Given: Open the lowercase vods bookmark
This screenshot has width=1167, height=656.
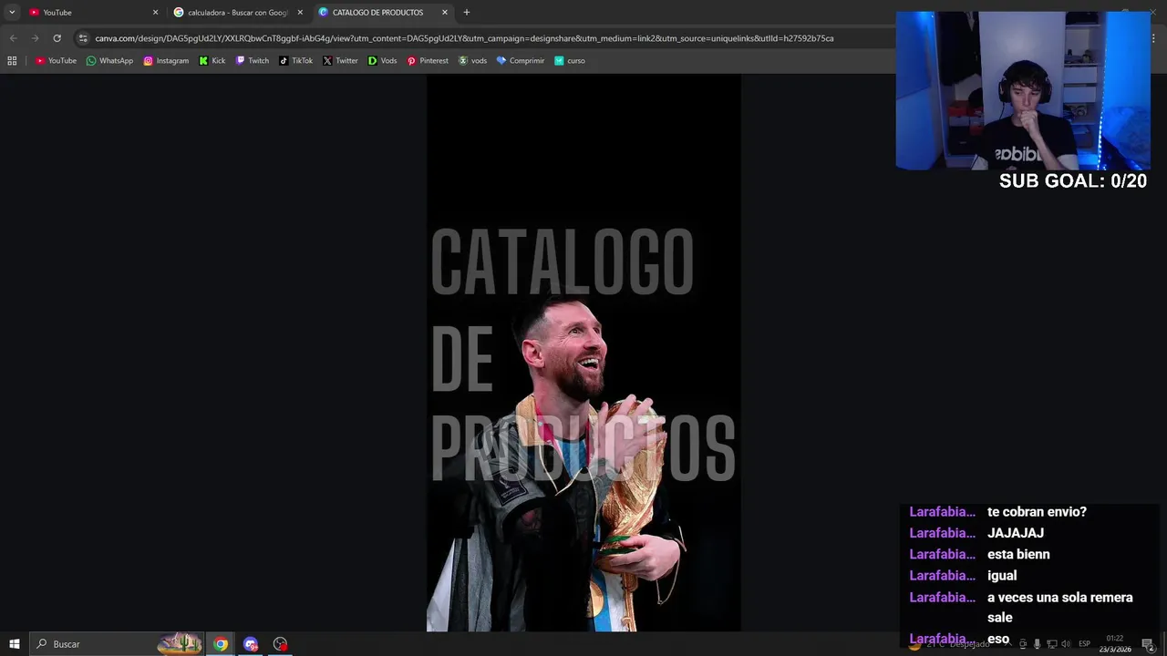Looking at the screenshot, I should pyautogui.click(x=472, y=60).
